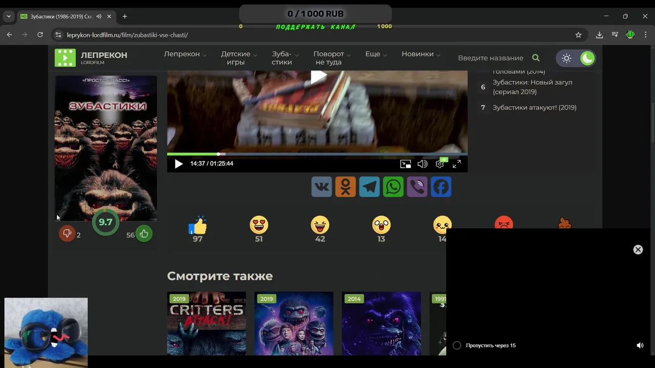Expand the Лепрекон menu
Image resolution: width=655 pixels, height=368 pixels.
(185, 54)
